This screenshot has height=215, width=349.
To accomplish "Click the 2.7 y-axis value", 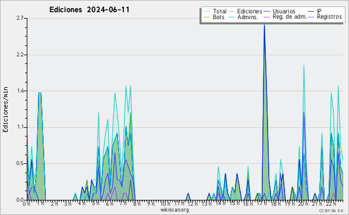I will (20, 18).
